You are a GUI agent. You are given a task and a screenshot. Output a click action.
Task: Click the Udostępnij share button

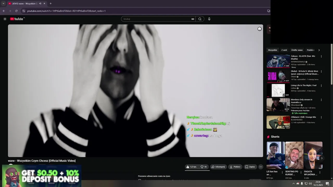click(218, 167)
